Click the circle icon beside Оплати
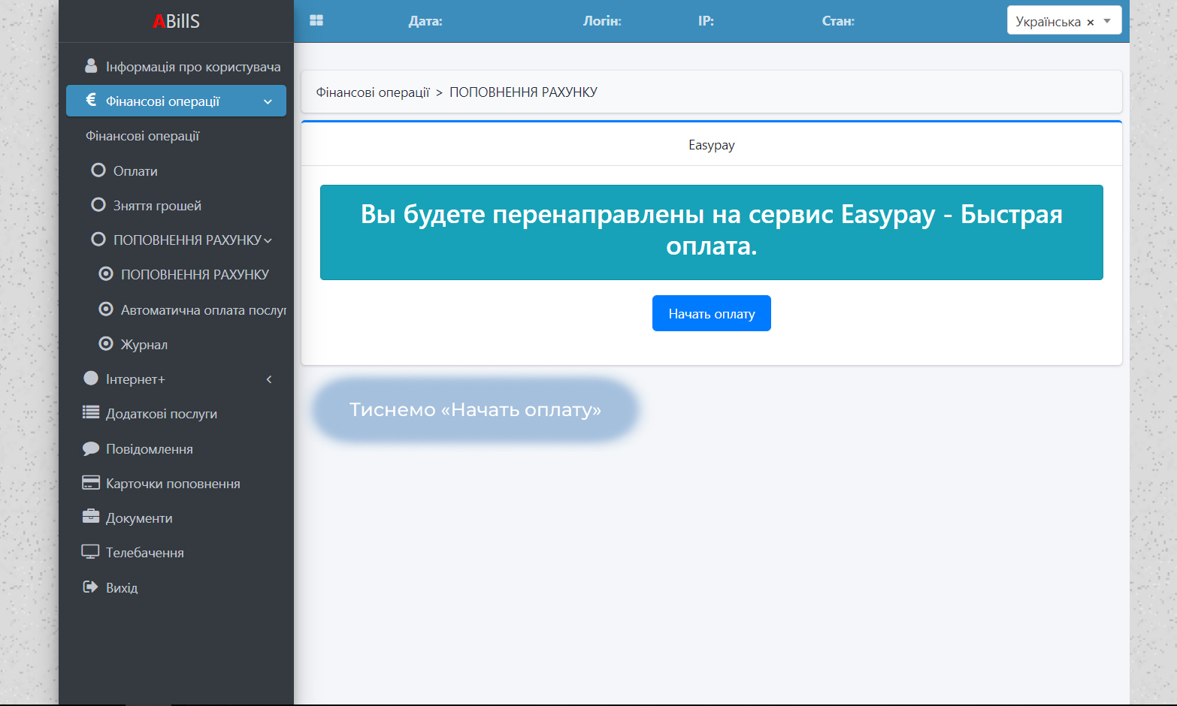Viewport: 1177px width, 706px height. coord(98,170)
